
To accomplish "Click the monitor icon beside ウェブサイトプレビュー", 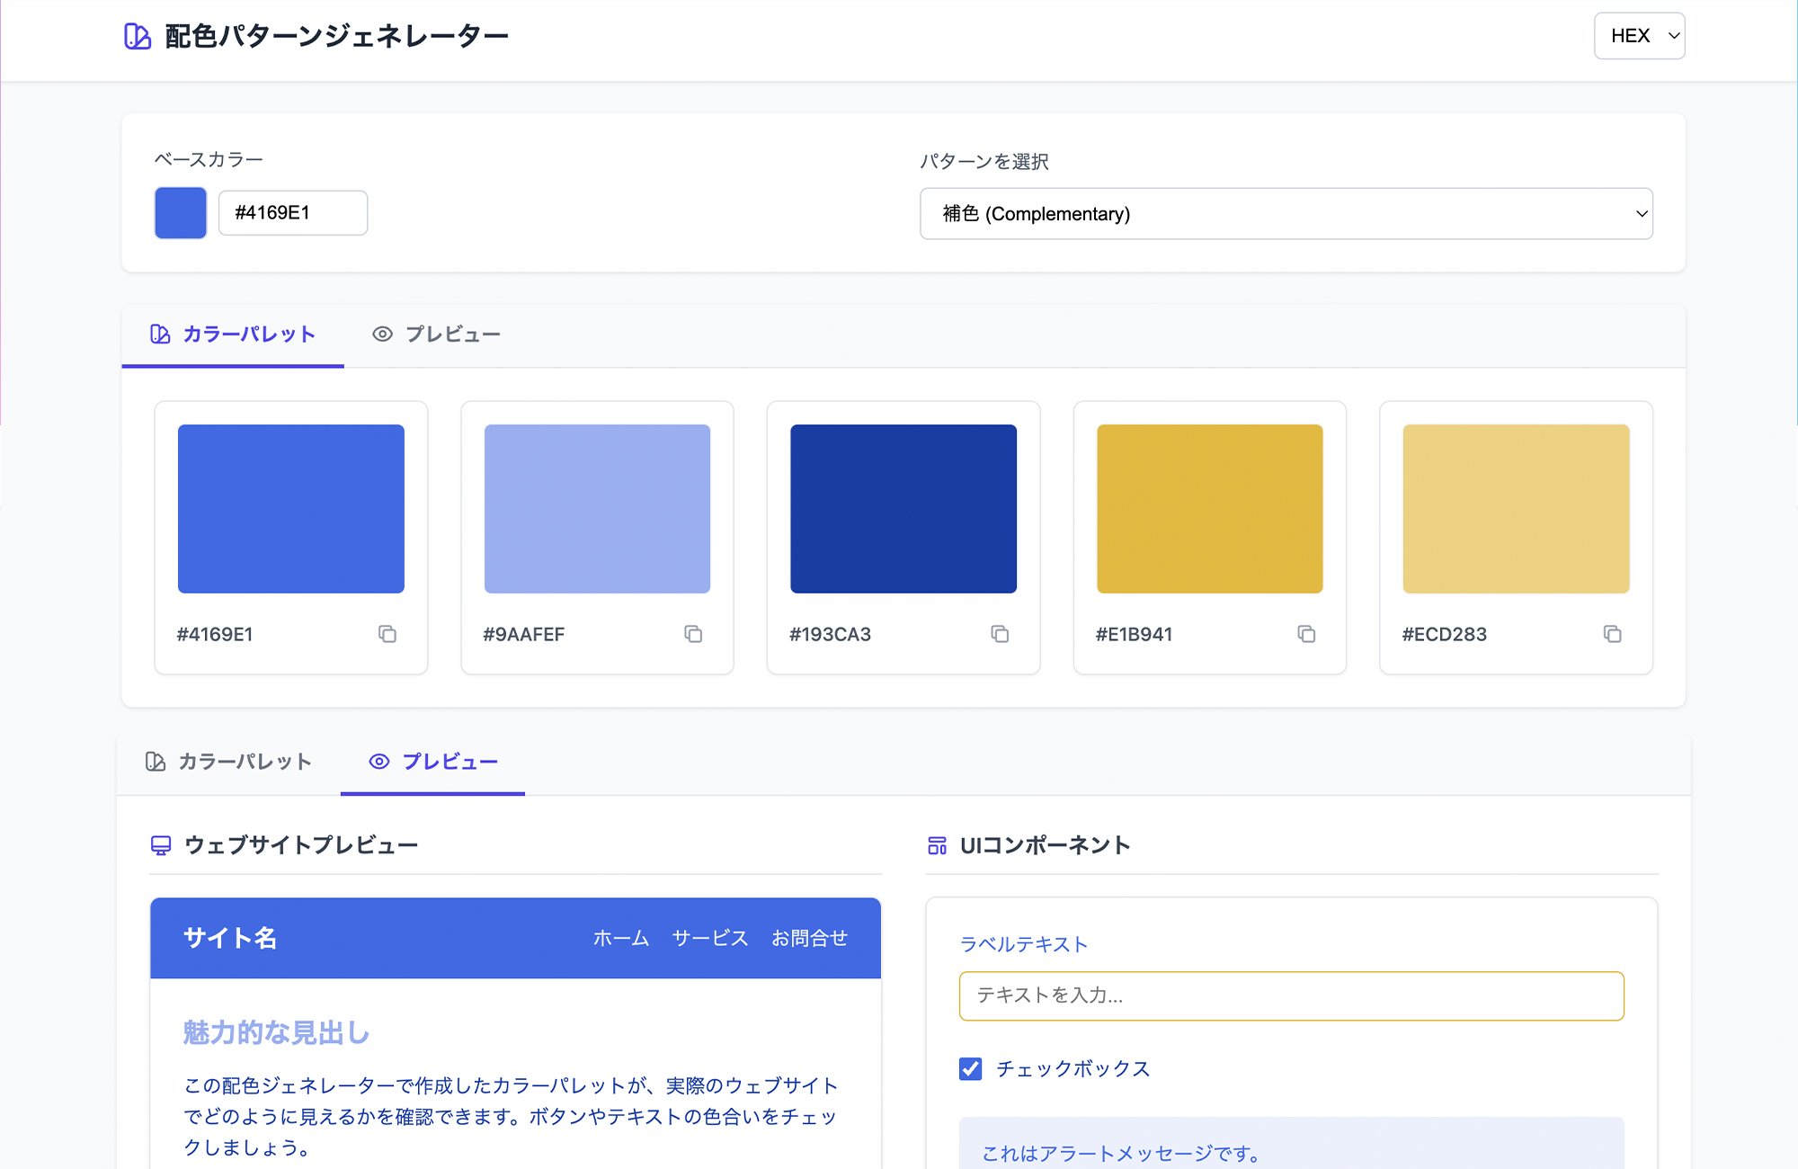I will [x=161, y=845].
